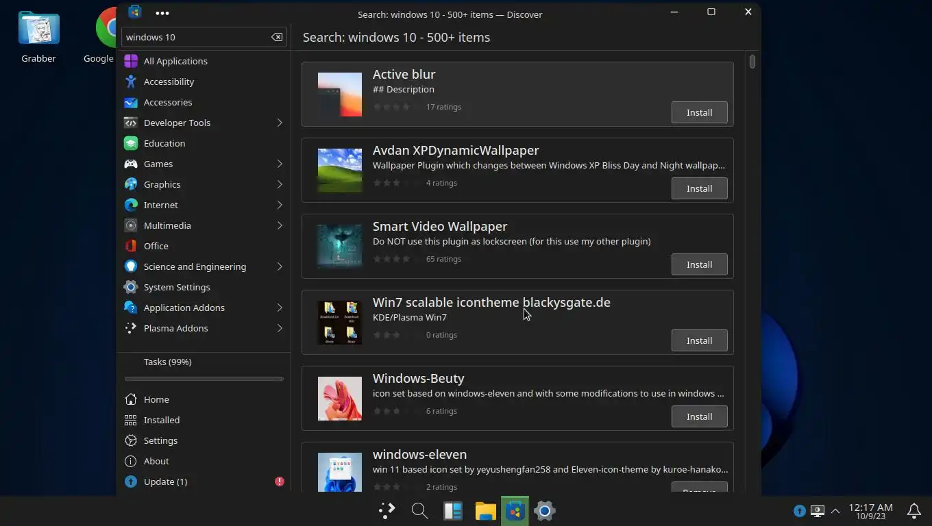Screen dimensions: 932x526
Task: Open the Settings page in sidebar
Action: point(204,440)
